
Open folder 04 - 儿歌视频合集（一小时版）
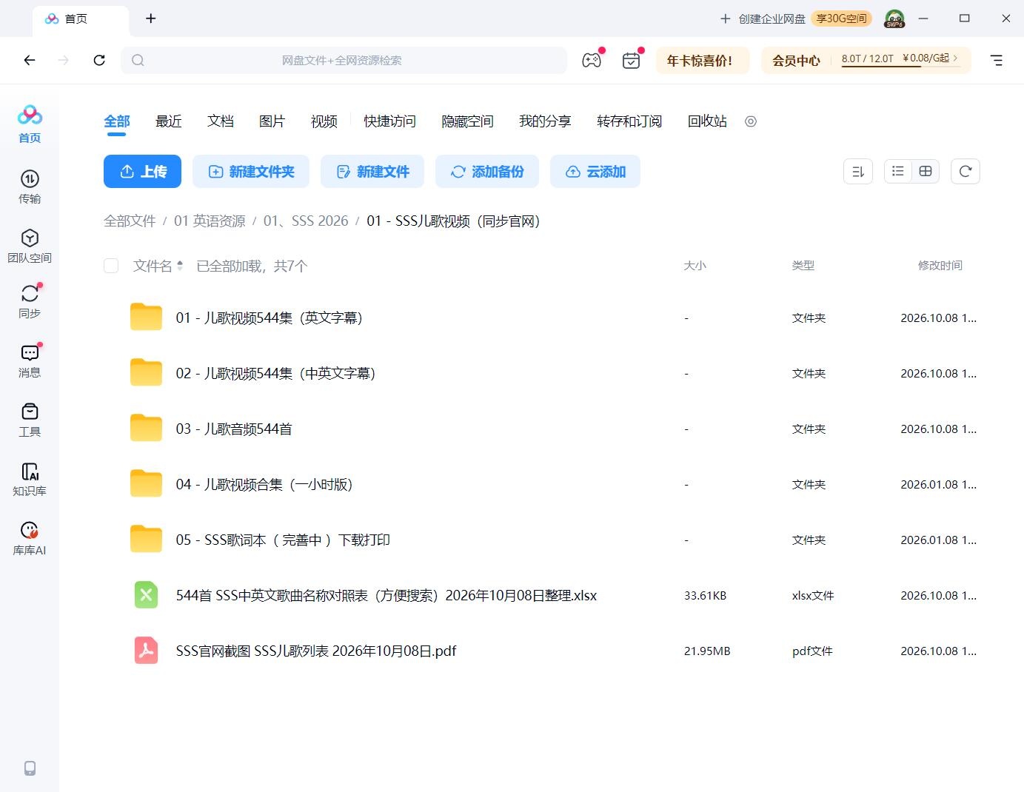pos(264,485)
